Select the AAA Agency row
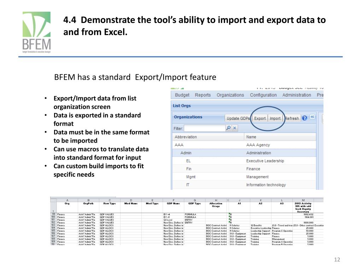The image size is (362, 272). [244, 145]
